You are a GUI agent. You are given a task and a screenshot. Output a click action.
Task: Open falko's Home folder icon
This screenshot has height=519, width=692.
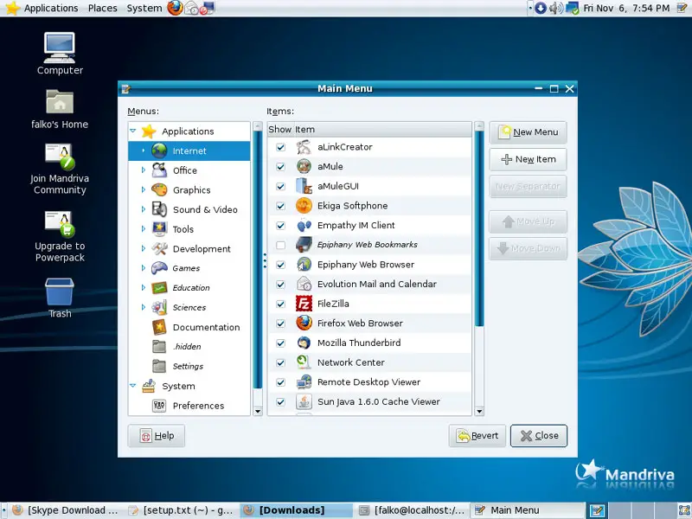(x=60, y=102)
